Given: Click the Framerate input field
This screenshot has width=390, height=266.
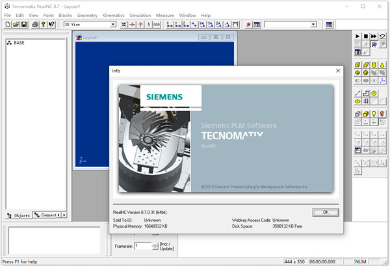Looking at the screenshot, I should click(142, 246).
